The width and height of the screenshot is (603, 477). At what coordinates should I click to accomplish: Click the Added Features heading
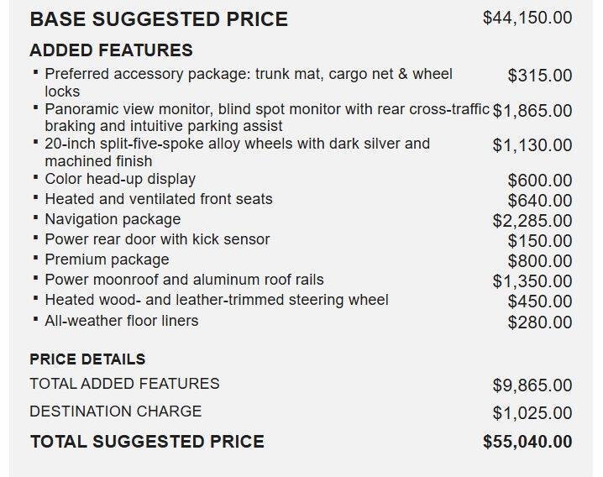111,50
